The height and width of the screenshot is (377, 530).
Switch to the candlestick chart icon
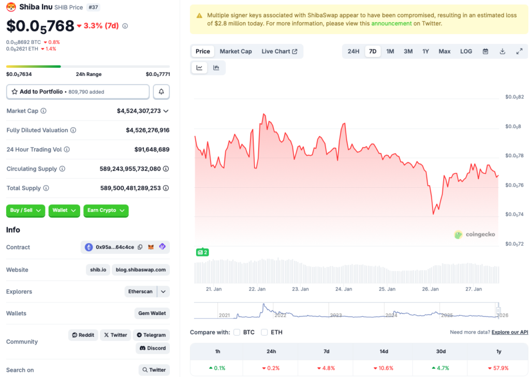216,67
